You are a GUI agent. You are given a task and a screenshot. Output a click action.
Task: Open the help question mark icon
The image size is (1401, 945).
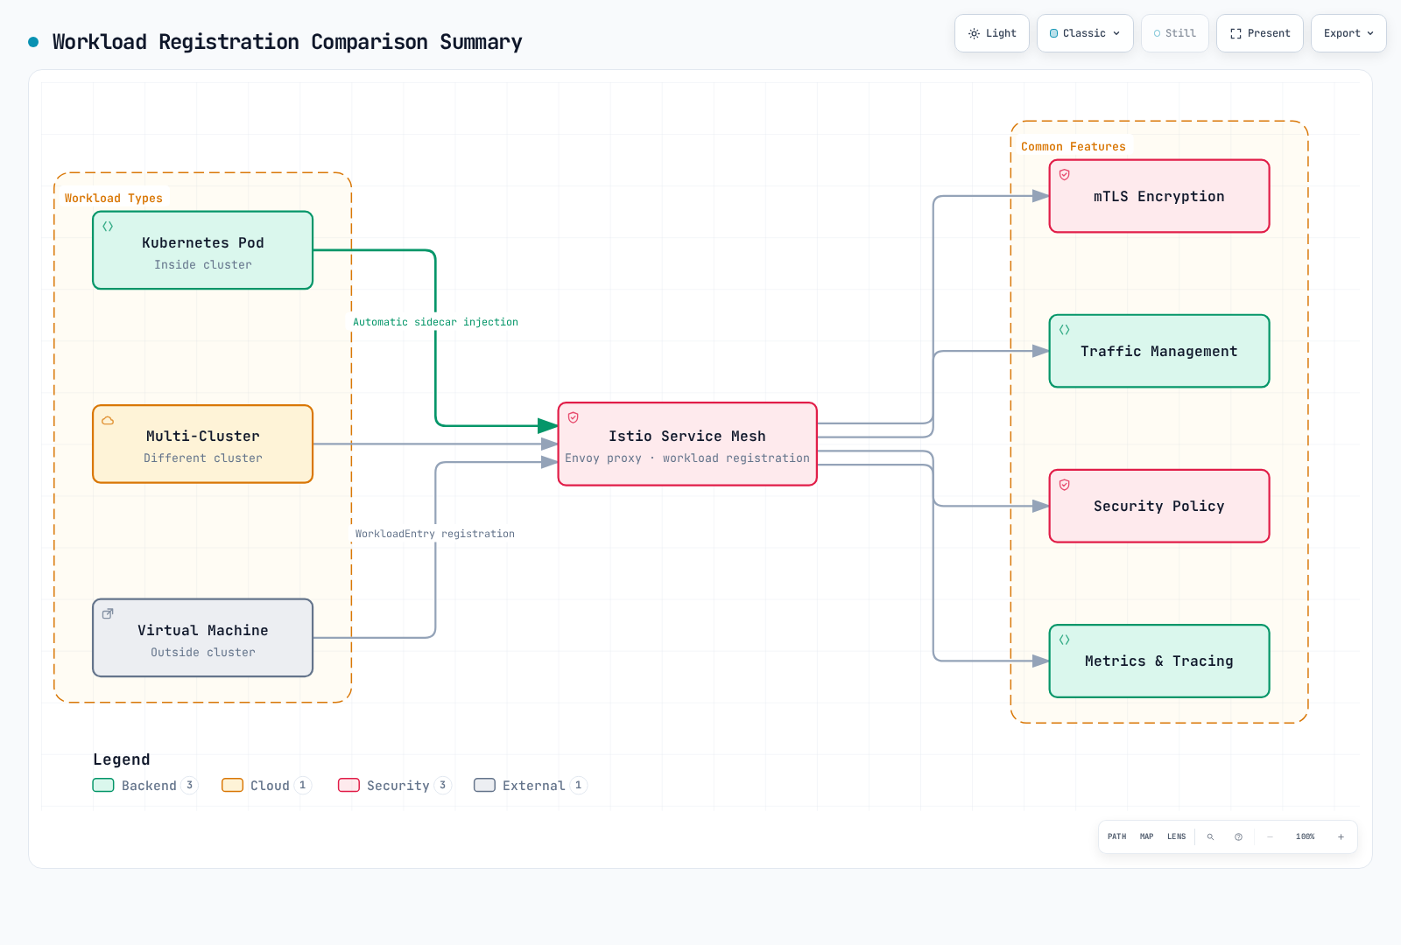pos(1238,836)
